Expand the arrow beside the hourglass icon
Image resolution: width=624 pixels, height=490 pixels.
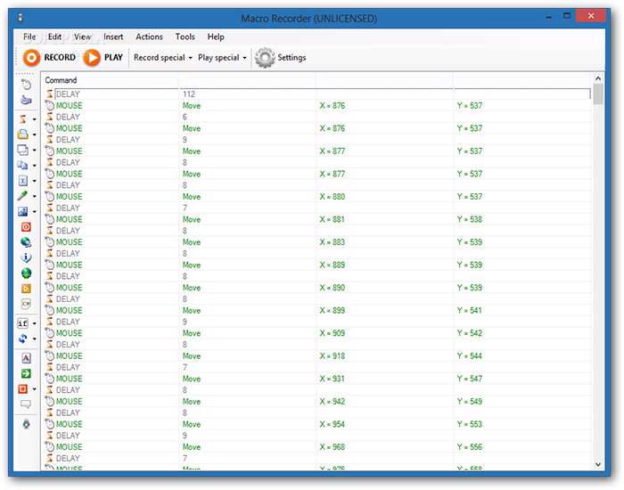coord(35,118)
